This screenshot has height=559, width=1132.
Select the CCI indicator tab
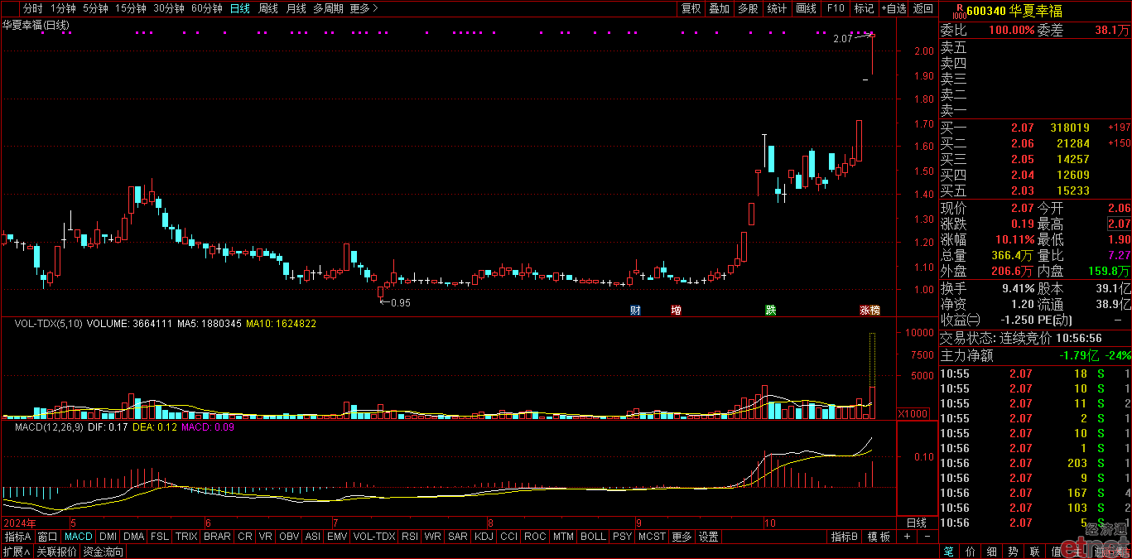coord(508,537)
